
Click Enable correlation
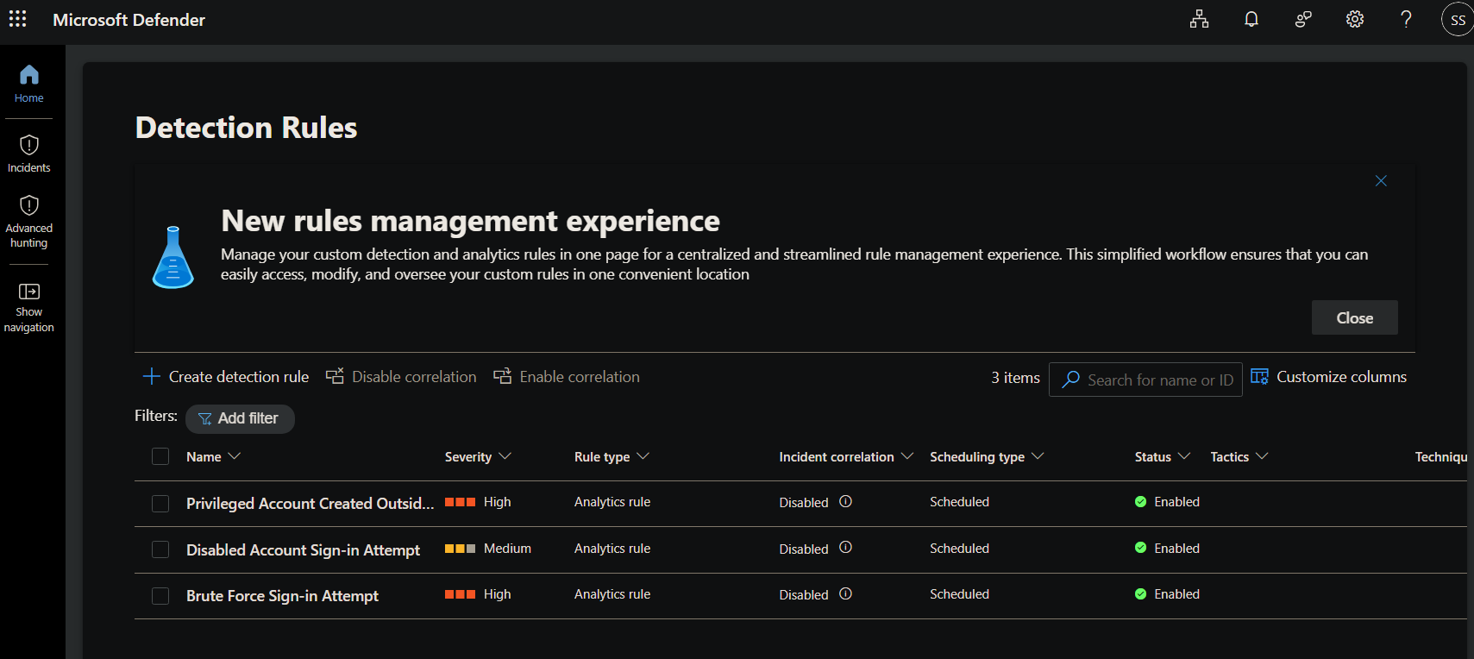coord(567,377)
